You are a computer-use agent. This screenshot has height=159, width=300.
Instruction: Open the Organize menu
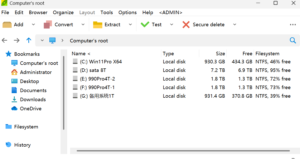coord(63,12)
